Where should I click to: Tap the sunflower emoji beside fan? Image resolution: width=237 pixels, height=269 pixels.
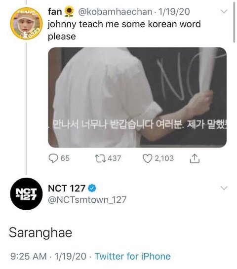pos(69,12)
